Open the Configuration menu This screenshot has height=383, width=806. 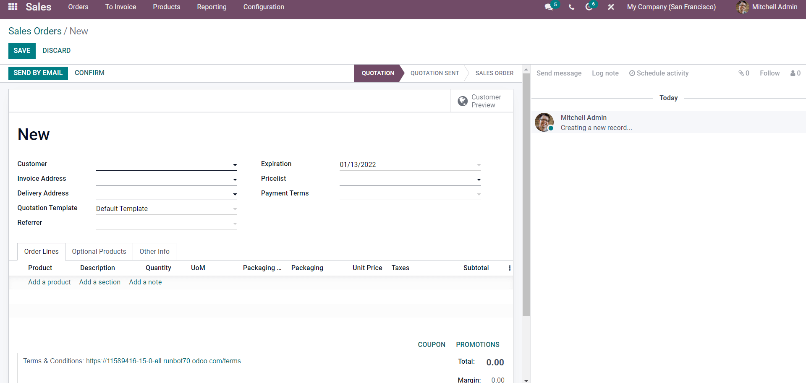tap(264, 7)
